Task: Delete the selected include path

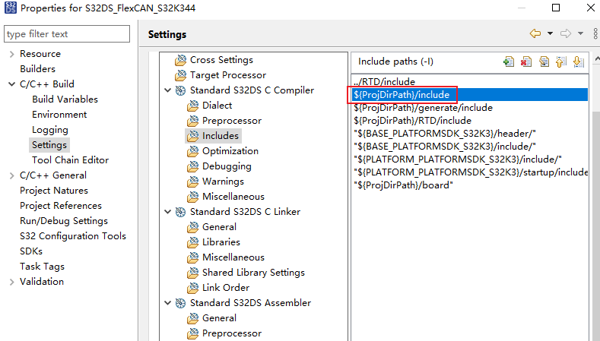Action: [x=526, y=62]
